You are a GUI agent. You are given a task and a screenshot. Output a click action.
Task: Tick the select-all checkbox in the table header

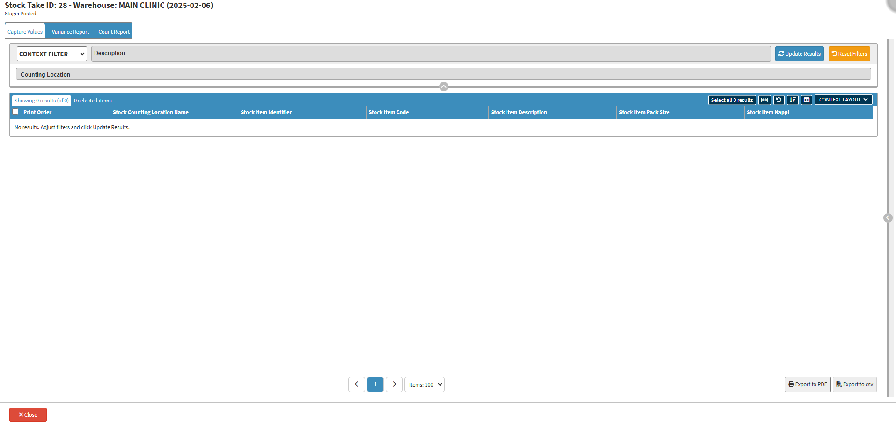click(15, 112)
